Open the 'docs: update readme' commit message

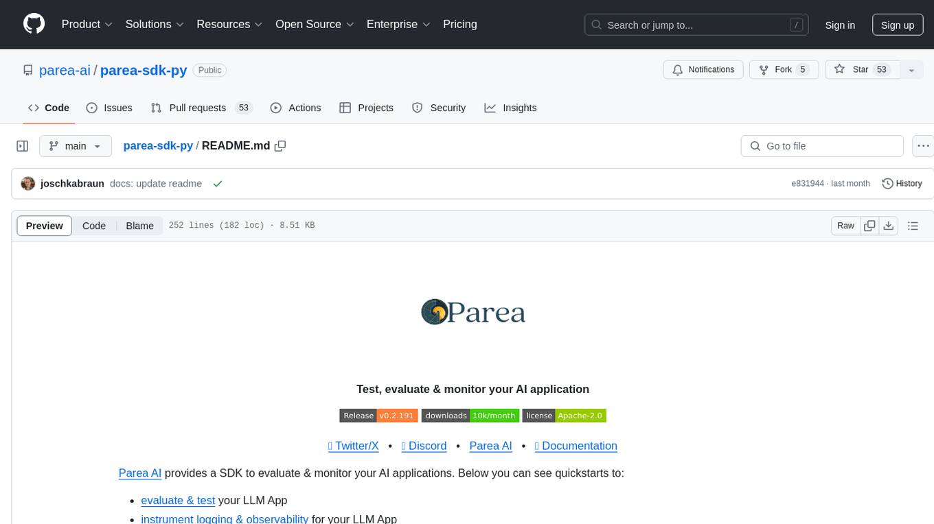(156, 184)
